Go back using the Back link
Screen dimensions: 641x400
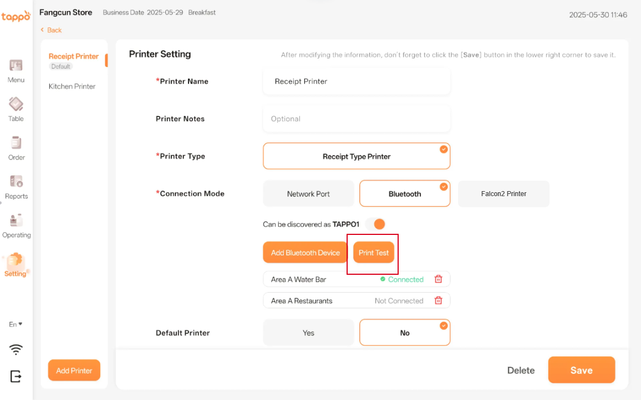(51, 30)
